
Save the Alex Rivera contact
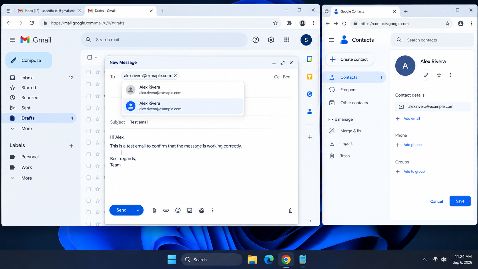tap(460, 201)
